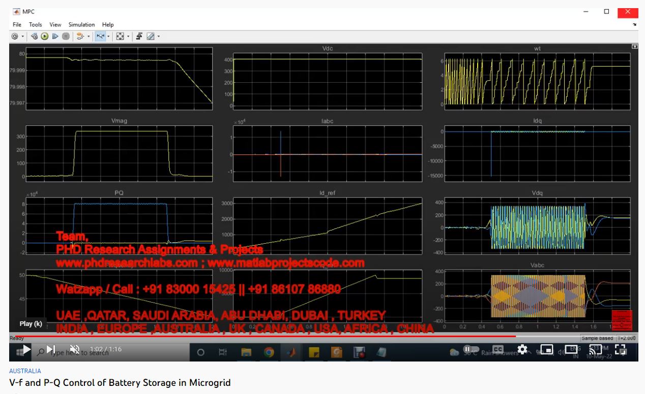Open the Tools menu
This screenshot has width=645, height=394.
36,24
